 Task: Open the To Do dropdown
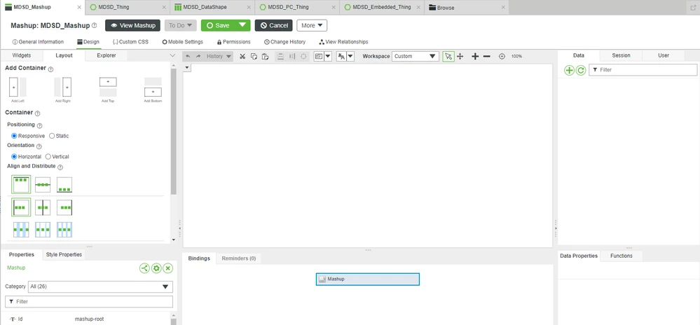pyautogui.click(x=180, y=25)
